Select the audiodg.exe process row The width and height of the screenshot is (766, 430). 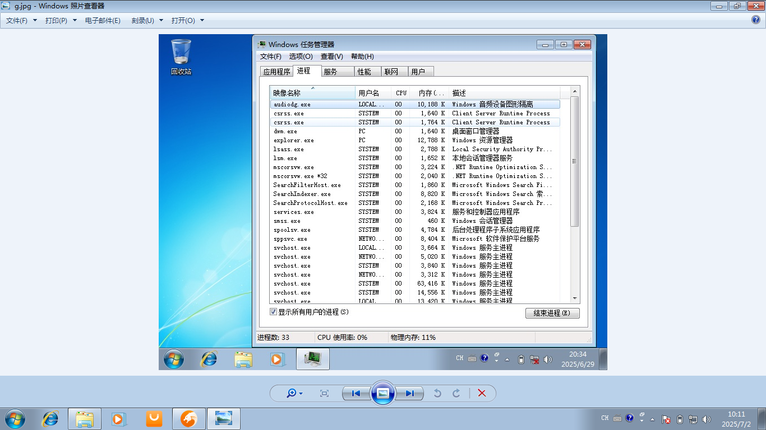click(x=415, y=104)
